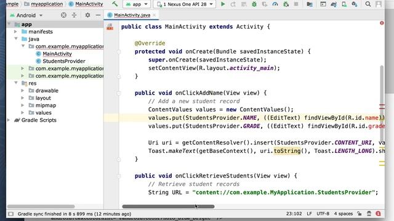Viewport: 394px width, 221px height.
Task: Open the AVD Manager device icon
Action: 344,4
